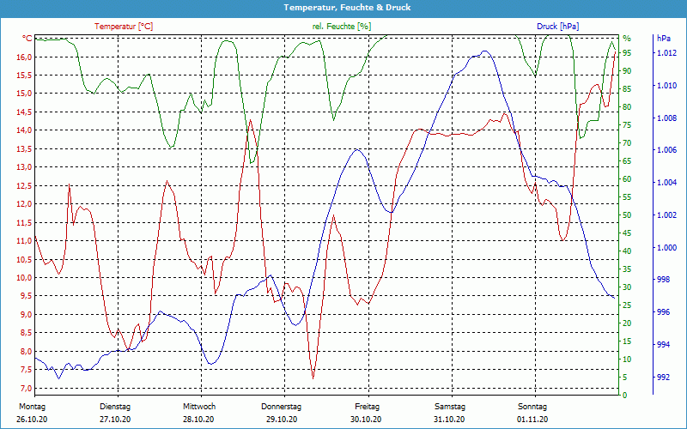Click the 'Dienstag' day label
Screen dimensions: 687x429
pyautogui.click(x=115, y=407)
